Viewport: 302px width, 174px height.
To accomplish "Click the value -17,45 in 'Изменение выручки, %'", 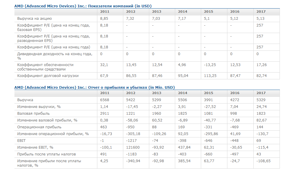I will [132, 107].
